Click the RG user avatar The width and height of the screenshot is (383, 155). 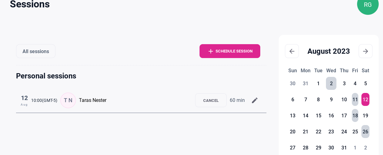coord(368,5)
